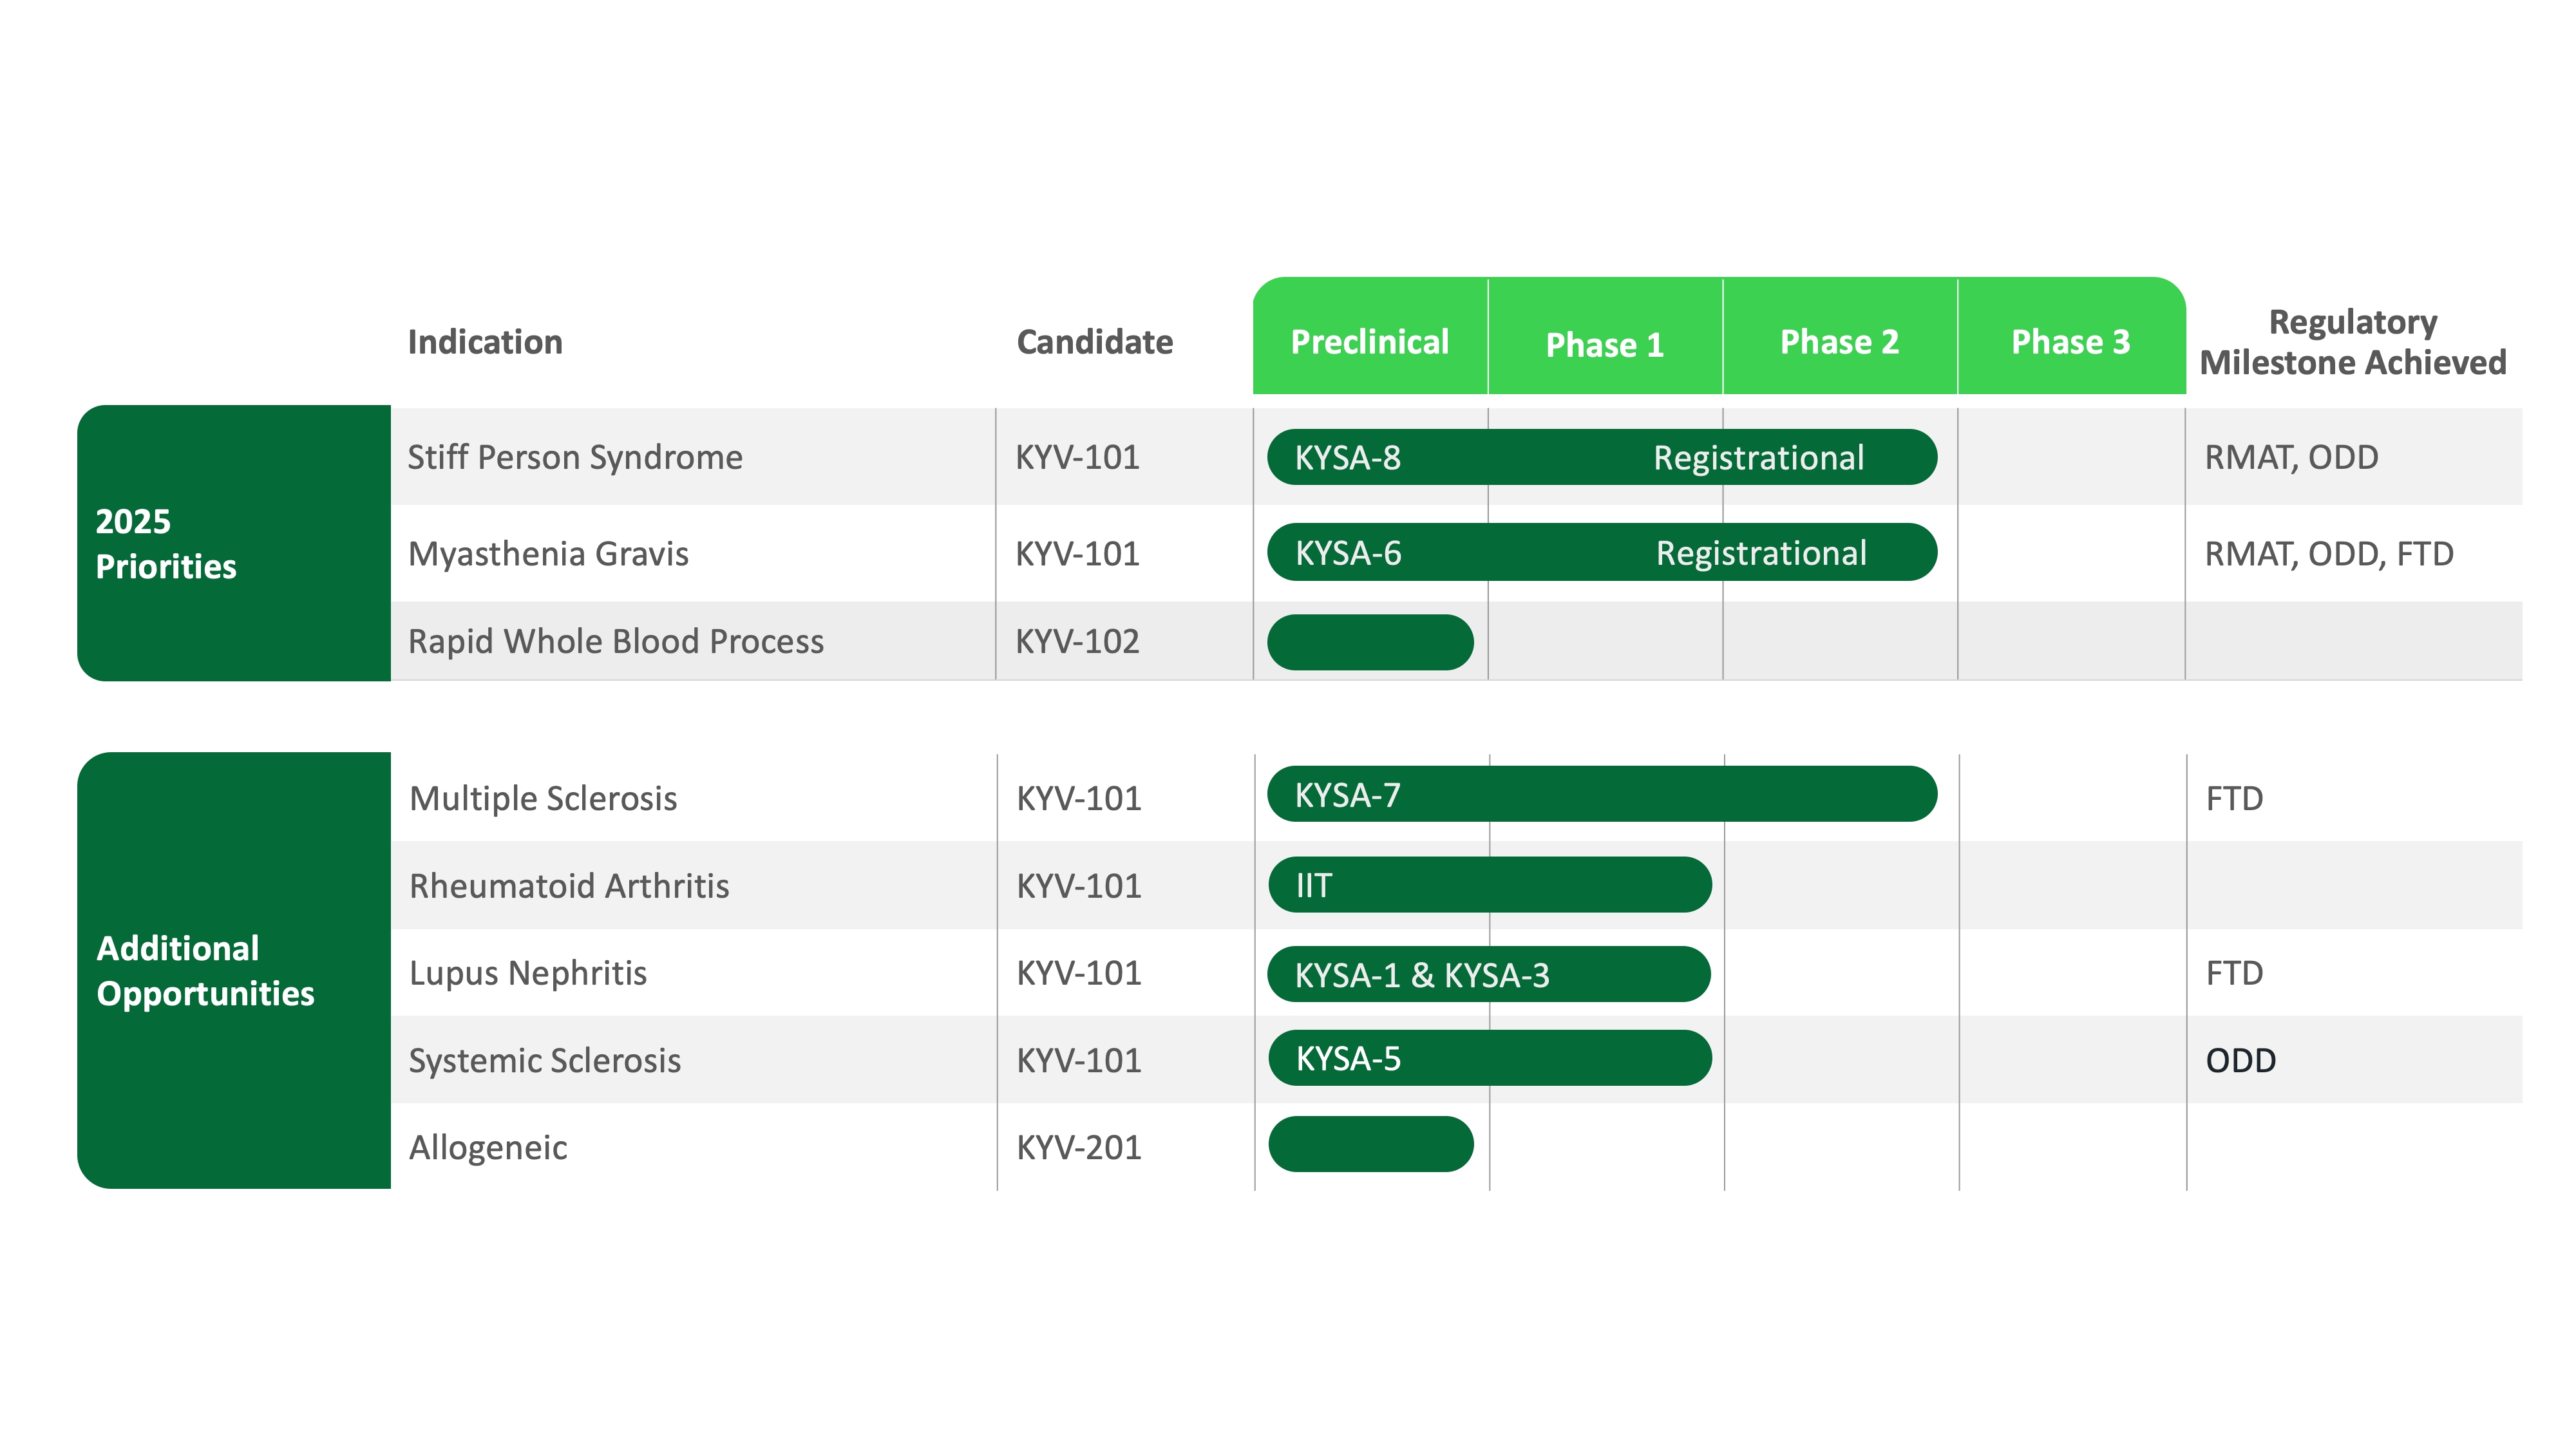Image resolution: width=2576 pixels, height=1449 pixels.
Task: Select the Phase 1 column header
Action: tap(1604, 344)
